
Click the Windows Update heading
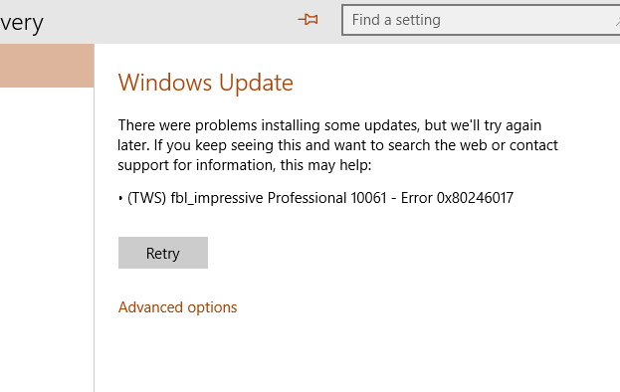[206, 83]
